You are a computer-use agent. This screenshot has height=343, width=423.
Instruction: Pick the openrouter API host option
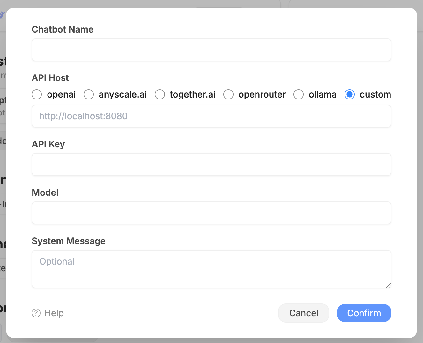pos(228,94)
